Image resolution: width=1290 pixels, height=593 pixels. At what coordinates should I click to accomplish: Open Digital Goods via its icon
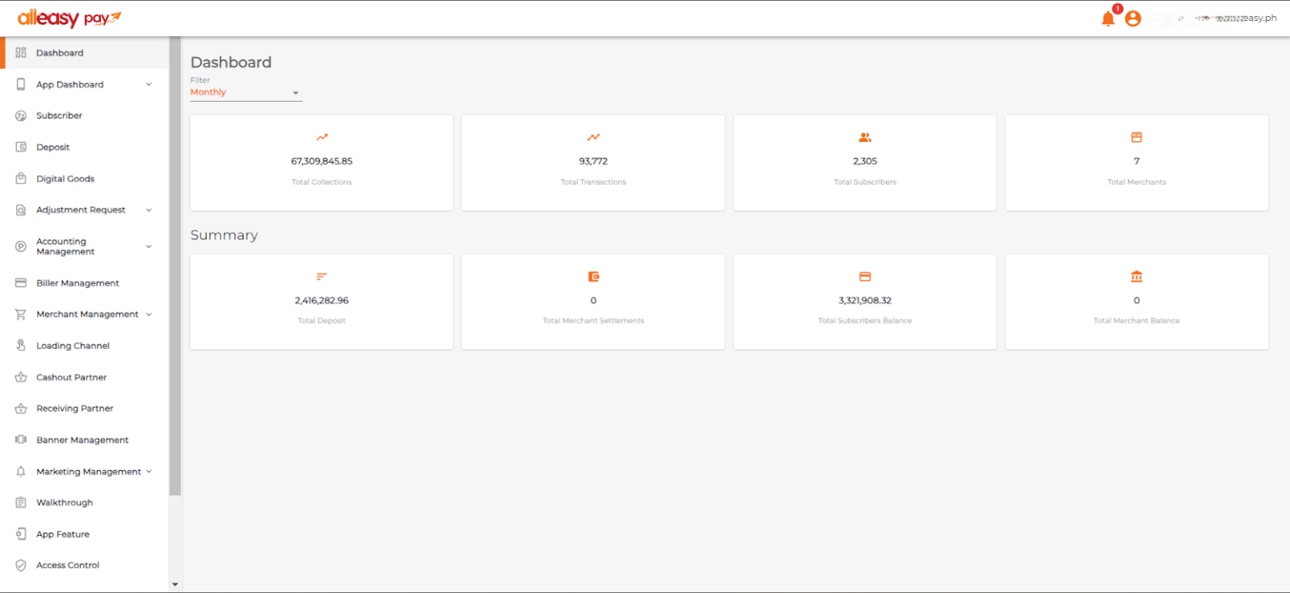18,178
